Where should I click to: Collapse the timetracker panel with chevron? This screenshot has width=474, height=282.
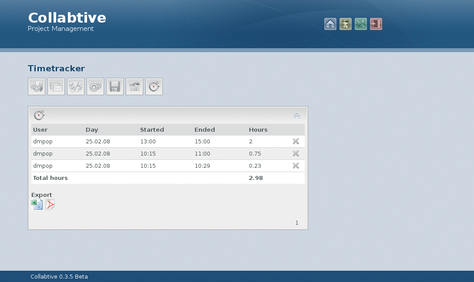pyautogui.click(x=297, y=116)
